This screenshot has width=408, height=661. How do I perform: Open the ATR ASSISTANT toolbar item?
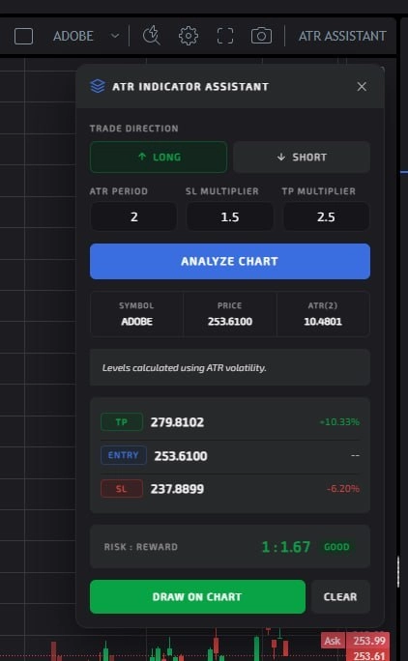click(342, 37)
